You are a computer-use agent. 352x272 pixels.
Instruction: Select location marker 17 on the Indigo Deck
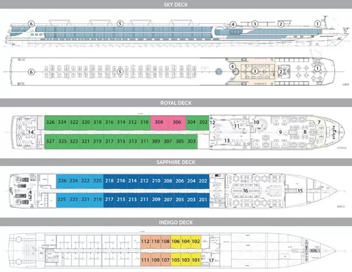tap(211, 260)
